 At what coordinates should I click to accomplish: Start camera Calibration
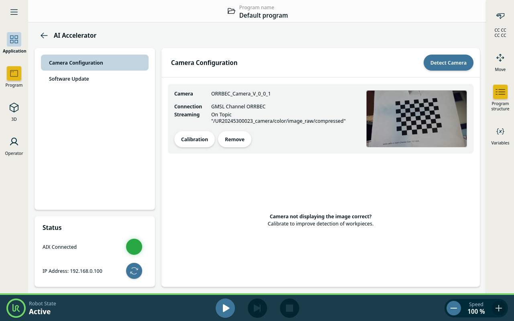pos(194,139)
